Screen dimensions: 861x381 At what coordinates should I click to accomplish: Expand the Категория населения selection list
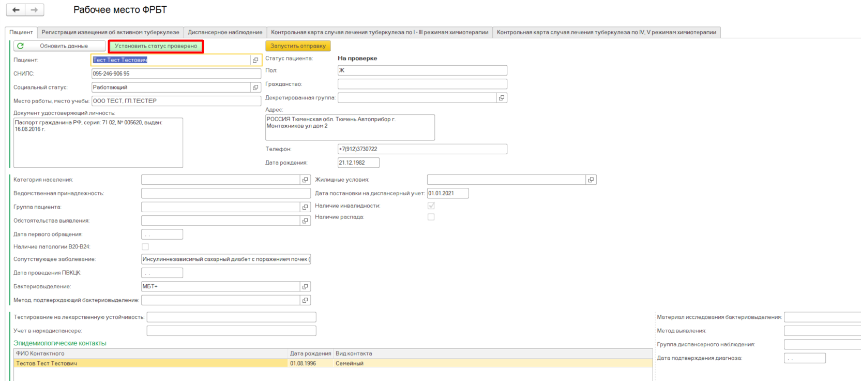(305, 180)
